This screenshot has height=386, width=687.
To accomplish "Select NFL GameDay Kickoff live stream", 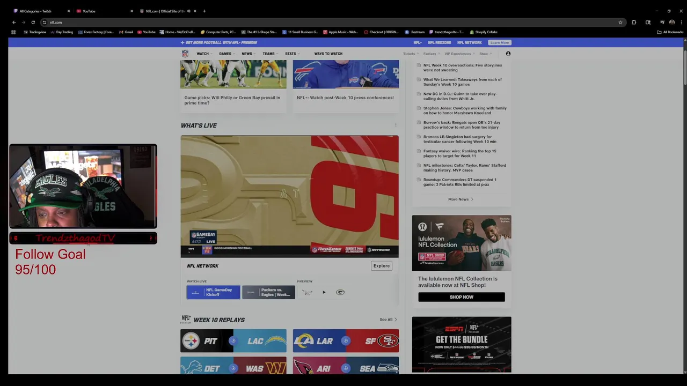I will click(213, 292).
